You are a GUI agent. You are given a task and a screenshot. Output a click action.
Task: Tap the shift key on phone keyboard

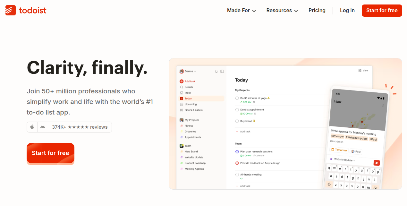click(x=329, y=184)
